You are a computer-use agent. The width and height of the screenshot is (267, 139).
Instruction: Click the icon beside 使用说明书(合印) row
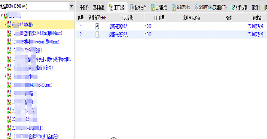(x=9, y=59)
